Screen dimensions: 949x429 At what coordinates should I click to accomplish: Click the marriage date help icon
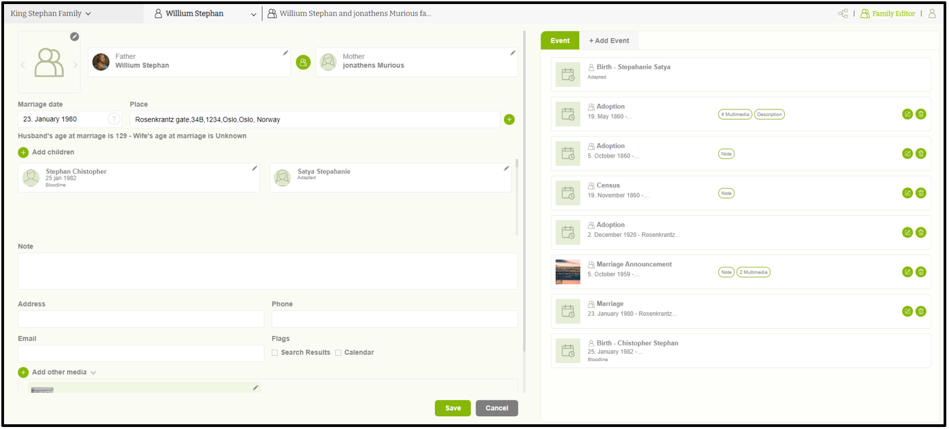pos(113,119)
